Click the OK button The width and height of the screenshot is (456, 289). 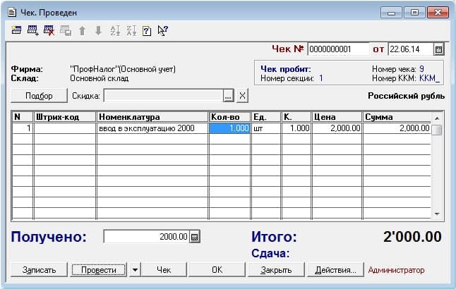217,270
